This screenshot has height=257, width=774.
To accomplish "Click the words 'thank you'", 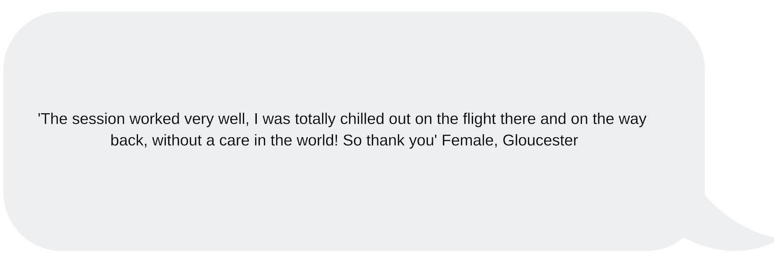I will [x=402, y=140].
